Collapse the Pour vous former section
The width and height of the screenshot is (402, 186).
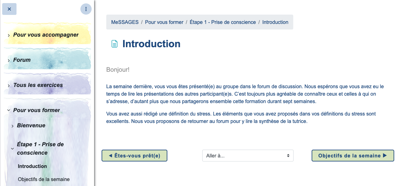coord(9,110)
